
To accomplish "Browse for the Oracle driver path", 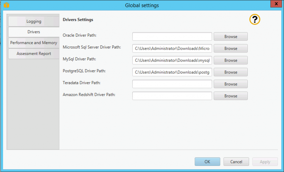I will pyautogui.click(x=230, y=36).
